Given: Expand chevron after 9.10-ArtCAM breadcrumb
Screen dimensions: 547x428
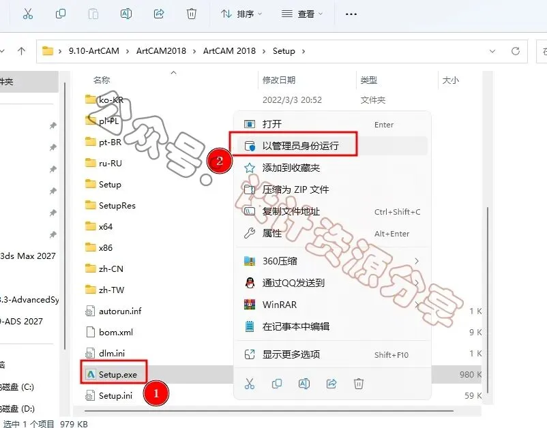Looking at the screenshot, I should pos(128,51).
